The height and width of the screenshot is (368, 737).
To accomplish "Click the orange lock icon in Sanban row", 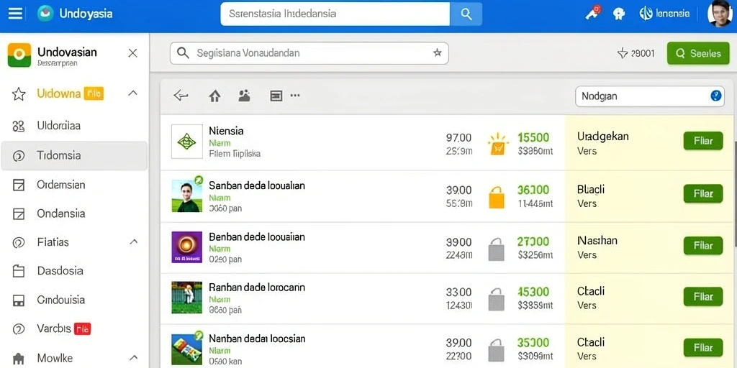I will [x=497, y=197].
